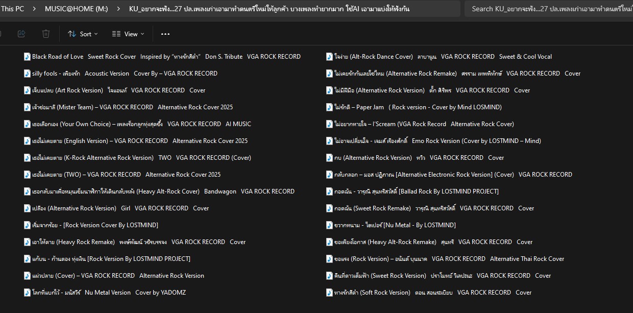Viewport: 633px width, 313px height.
Task: Open the See more ellipsis menu
Action: (x=165, y=34)
